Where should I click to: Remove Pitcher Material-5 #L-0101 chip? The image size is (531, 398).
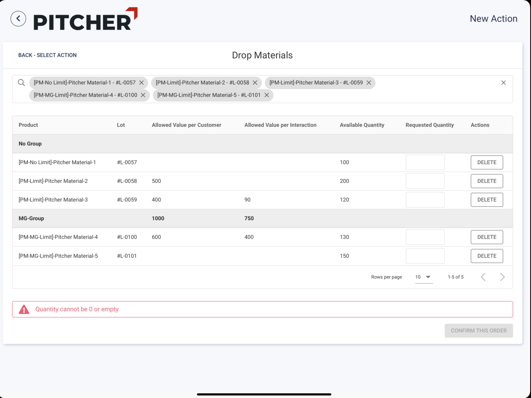[x=267, y=95]
